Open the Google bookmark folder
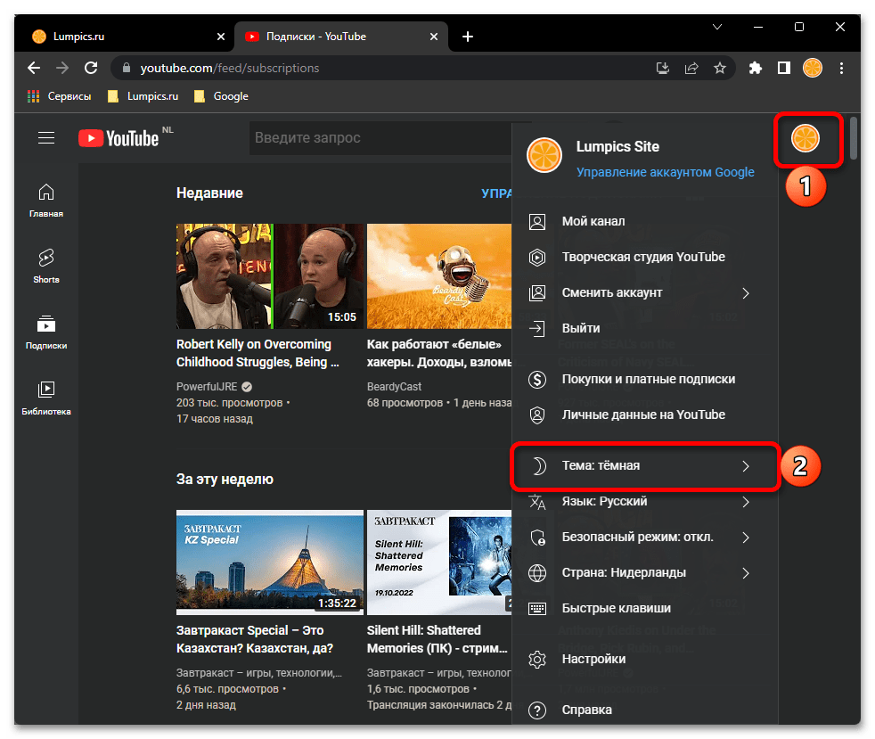875x739 pixels. pyautogui.click(x=221, y=96)
